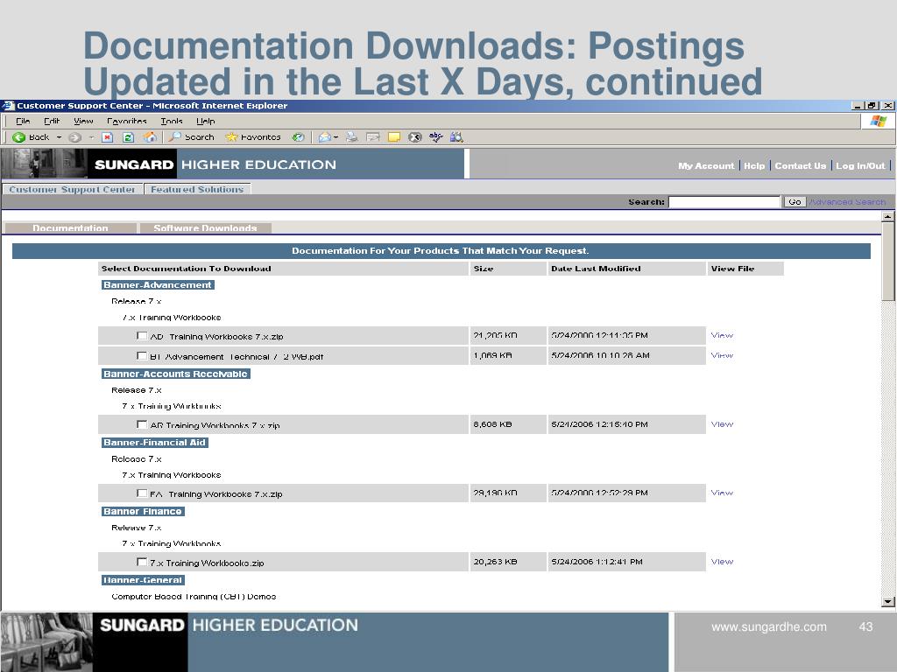
Task: Open the History icon
Action: click(x=298, y=137)
